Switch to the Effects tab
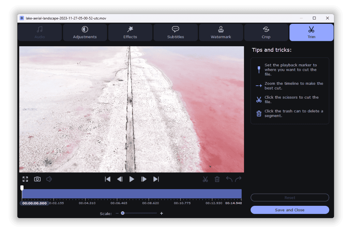Viewport: 349px width, 232px height. pyautogui.click(x=130, y=32)
